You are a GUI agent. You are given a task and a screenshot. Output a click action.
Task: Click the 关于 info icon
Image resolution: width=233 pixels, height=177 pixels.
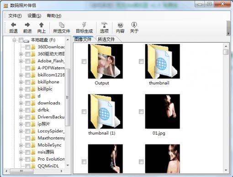134,25
